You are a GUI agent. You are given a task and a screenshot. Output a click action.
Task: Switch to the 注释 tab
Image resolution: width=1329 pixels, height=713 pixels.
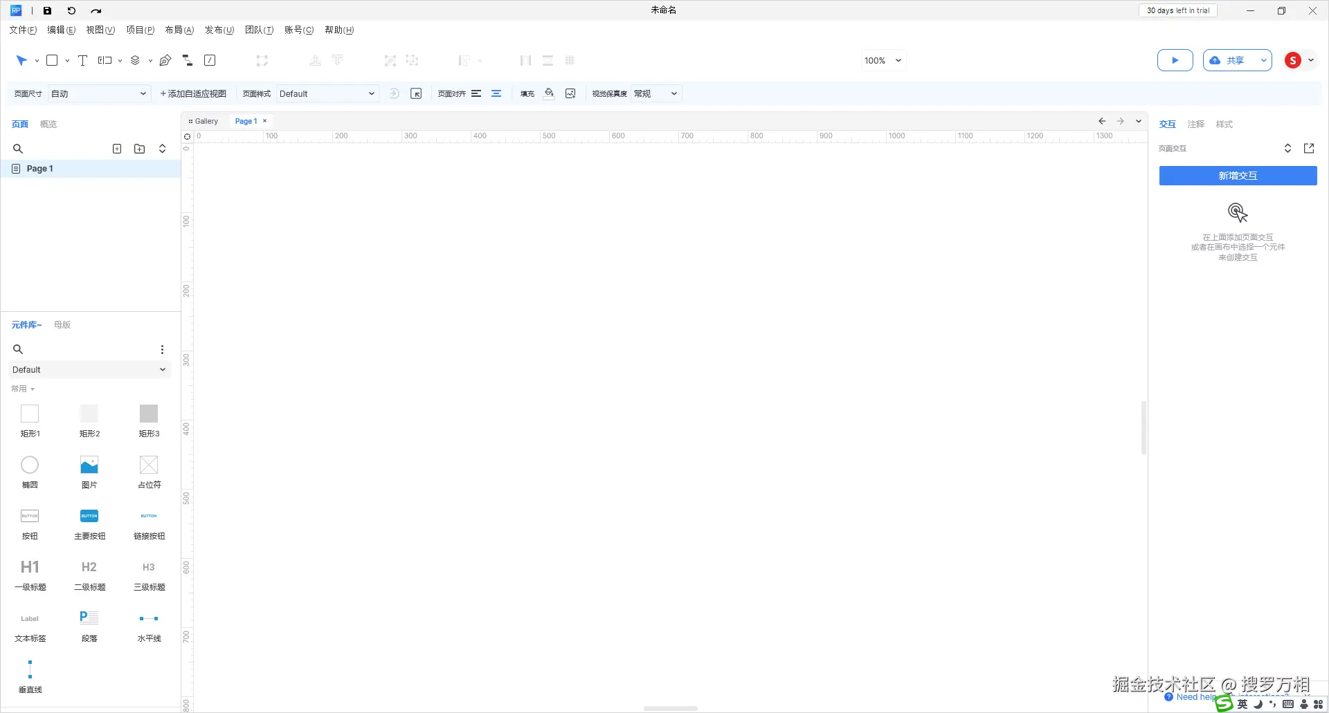point(1196,124)
